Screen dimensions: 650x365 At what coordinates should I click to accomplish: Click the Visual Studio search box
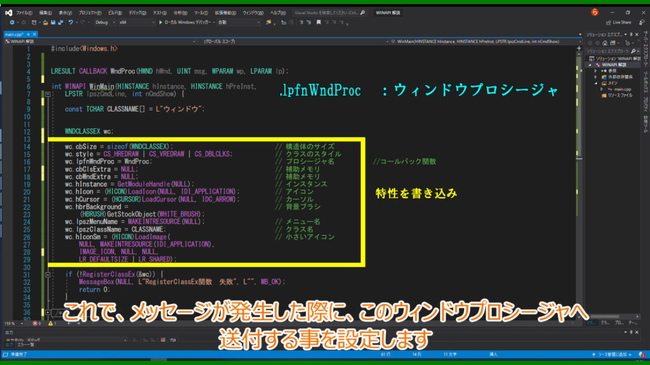328,13
